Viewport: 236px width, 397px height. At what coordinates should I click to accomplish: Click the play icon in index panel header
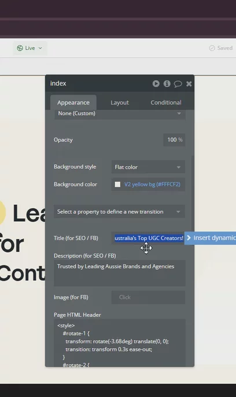coord(156,84)
